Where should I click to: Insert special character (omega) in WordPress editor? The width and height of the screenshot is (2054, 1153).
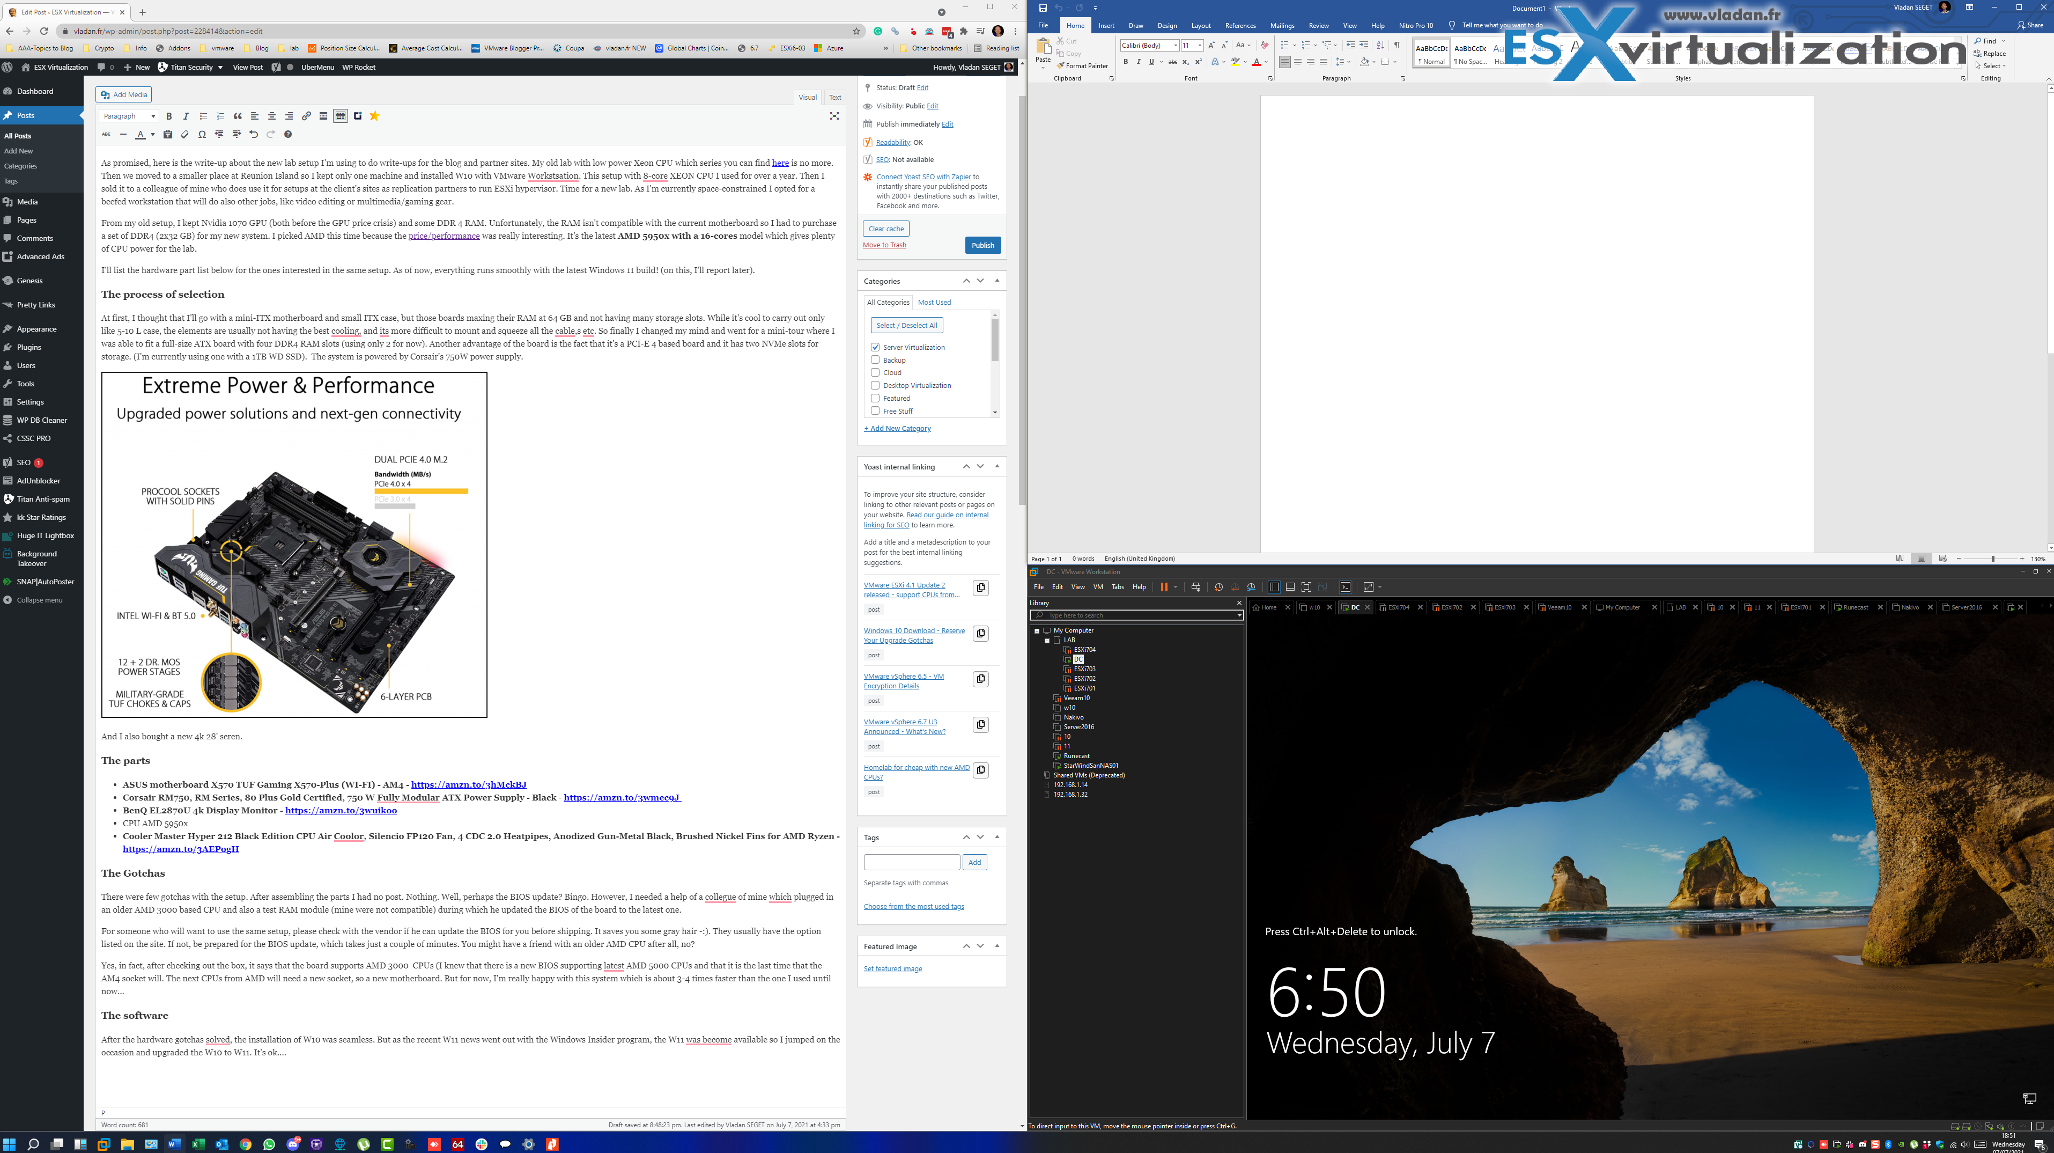click(x=203, y=135)
